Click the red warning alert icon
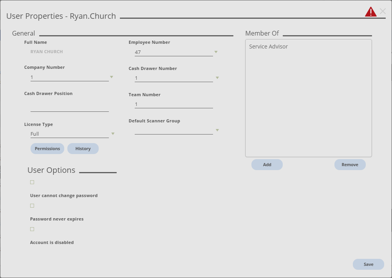The height and width of the screenshot is (278, 392). click(x=370, y=12)
